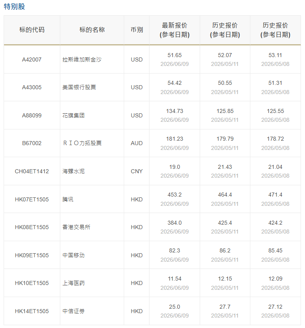This screenshot has height=328, width=305.
Task: Click code B67002
Action: coord(32,143)
